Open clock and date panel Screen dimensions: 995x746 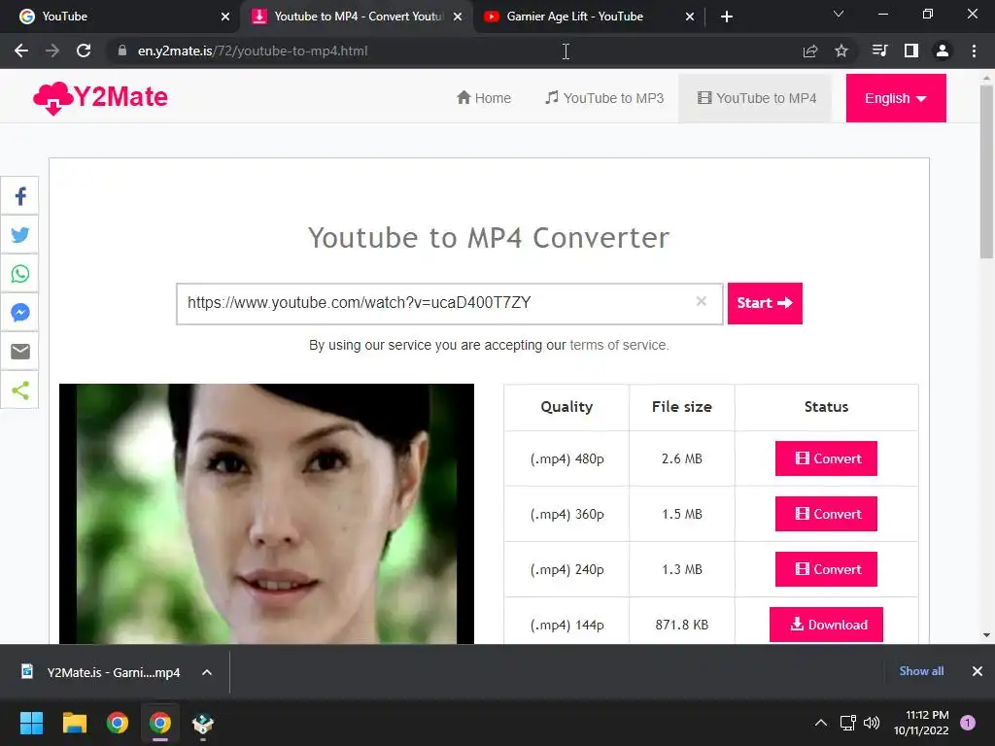pyautogui.click(x=921, y=723)
